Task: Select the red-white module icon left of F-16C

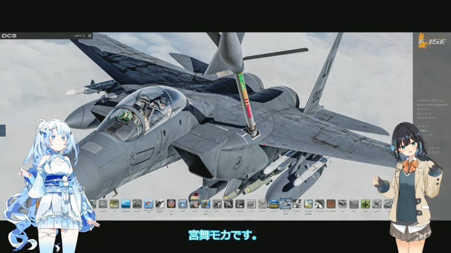Action: coord(194,204)
